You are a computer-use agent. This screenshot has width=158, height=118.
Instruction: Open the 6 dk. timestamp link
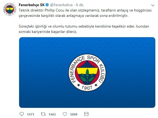pyautogui.click(x=80, y=5)
